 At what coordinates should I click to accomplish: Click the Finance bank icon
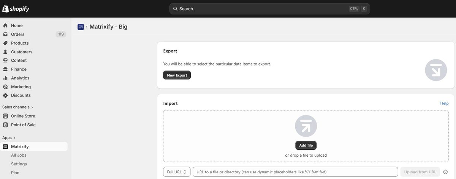(5, 69)
